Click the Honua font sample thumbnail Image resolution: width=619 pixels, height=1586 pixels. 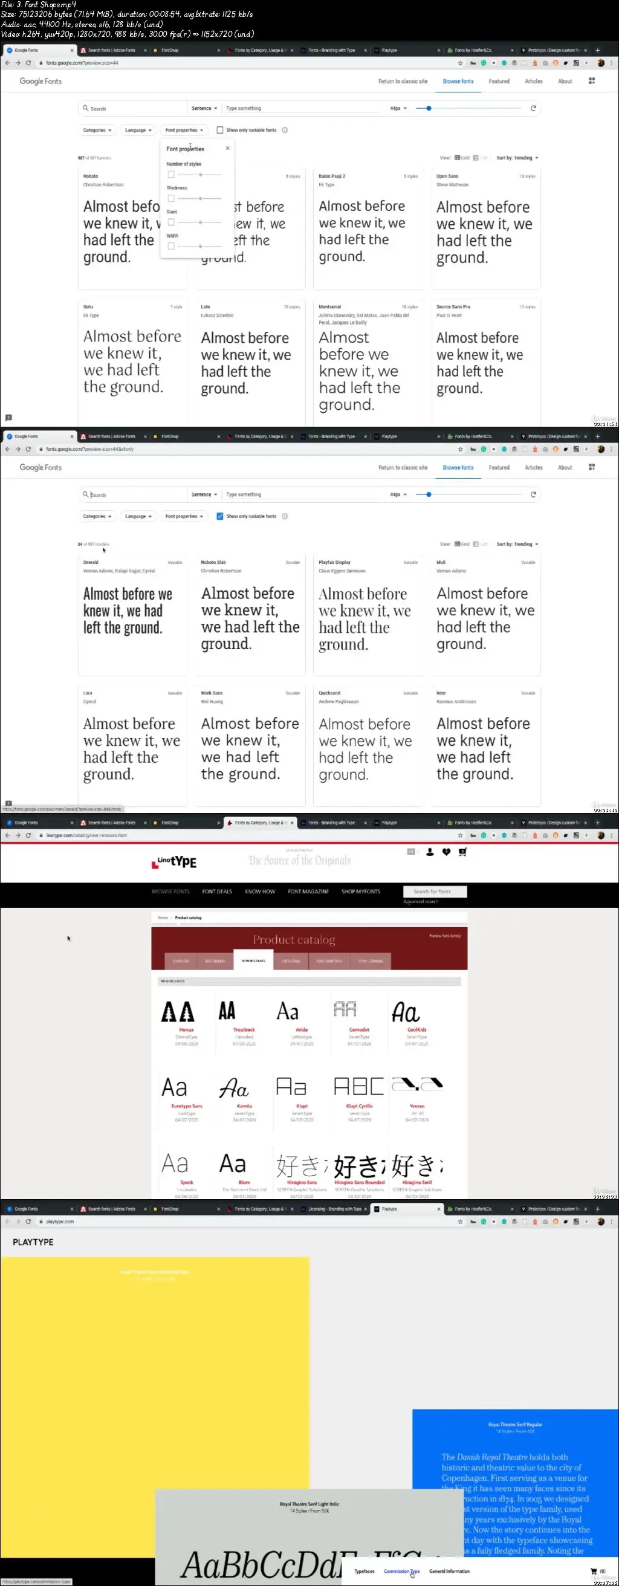(x=177, y=1012)
